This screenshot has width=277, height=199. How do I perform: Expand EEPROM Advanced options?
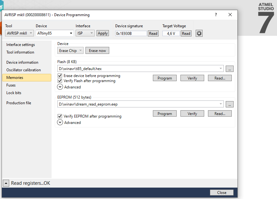pyautogui.click(x=60, y=122)
